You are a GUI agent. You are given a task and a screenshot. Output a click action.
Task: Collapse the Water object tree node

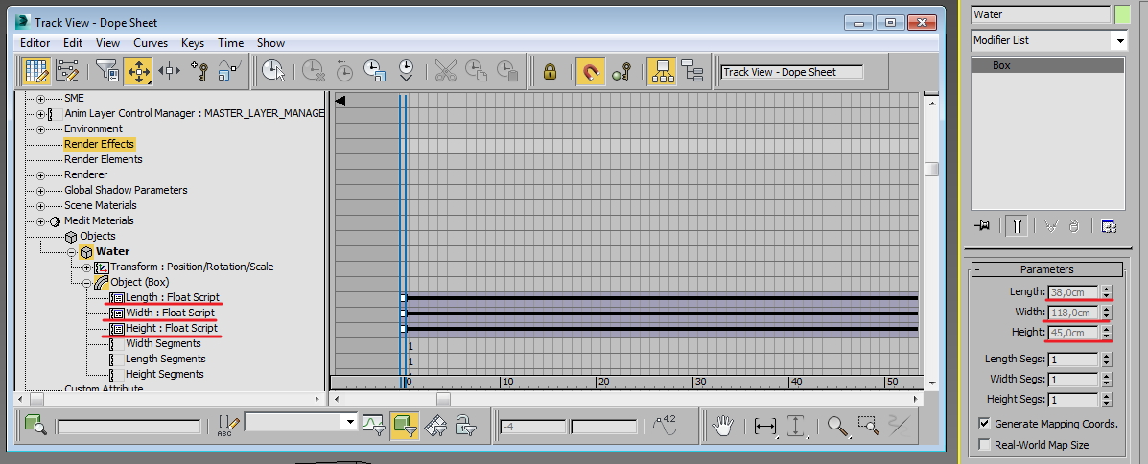[71, 252]
